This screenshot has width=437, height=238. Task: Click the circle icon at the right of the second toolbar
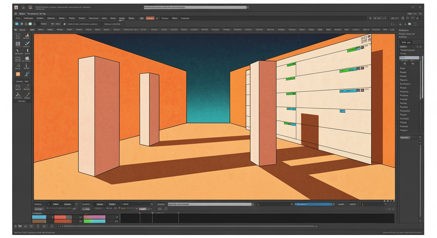[415, 24]
